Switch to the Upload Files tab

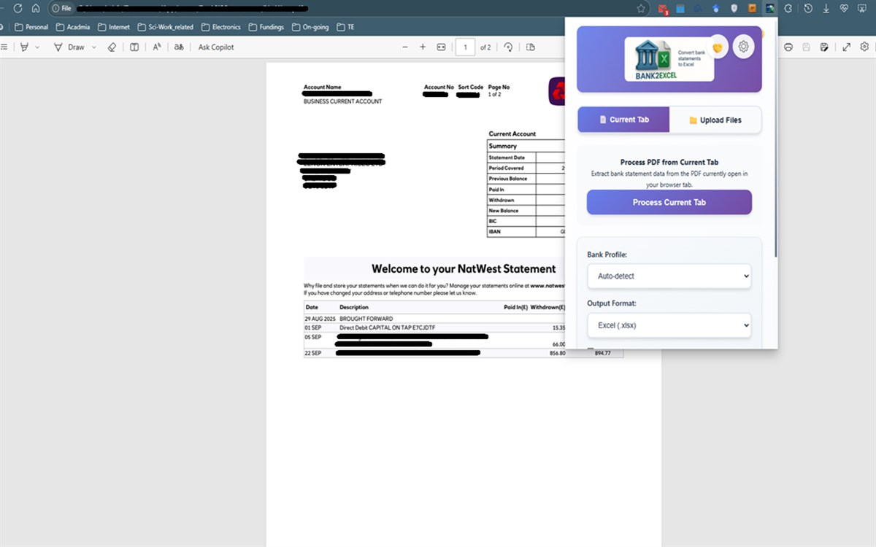(715, 120)
